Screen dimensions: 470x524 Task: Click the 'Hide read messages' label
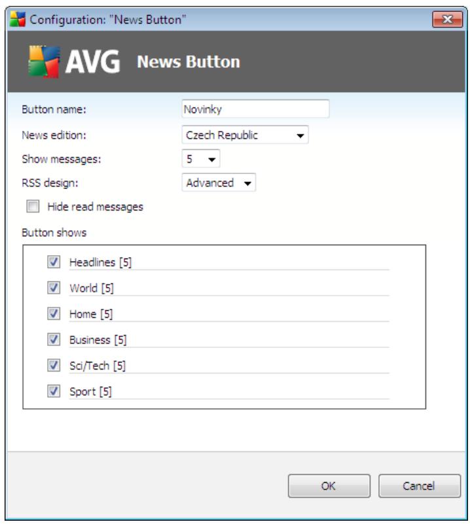tap(96, 207)
